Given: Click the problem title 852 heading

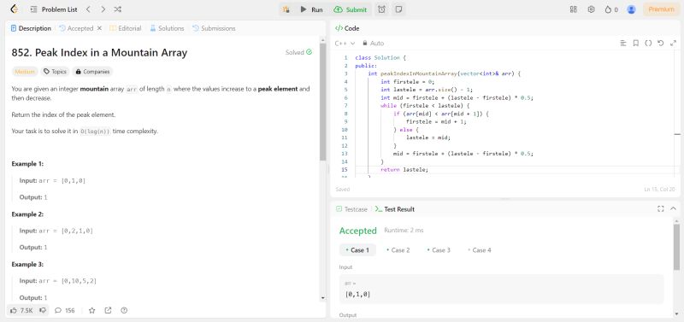Looking at the screenshot, I should [99, 53].
